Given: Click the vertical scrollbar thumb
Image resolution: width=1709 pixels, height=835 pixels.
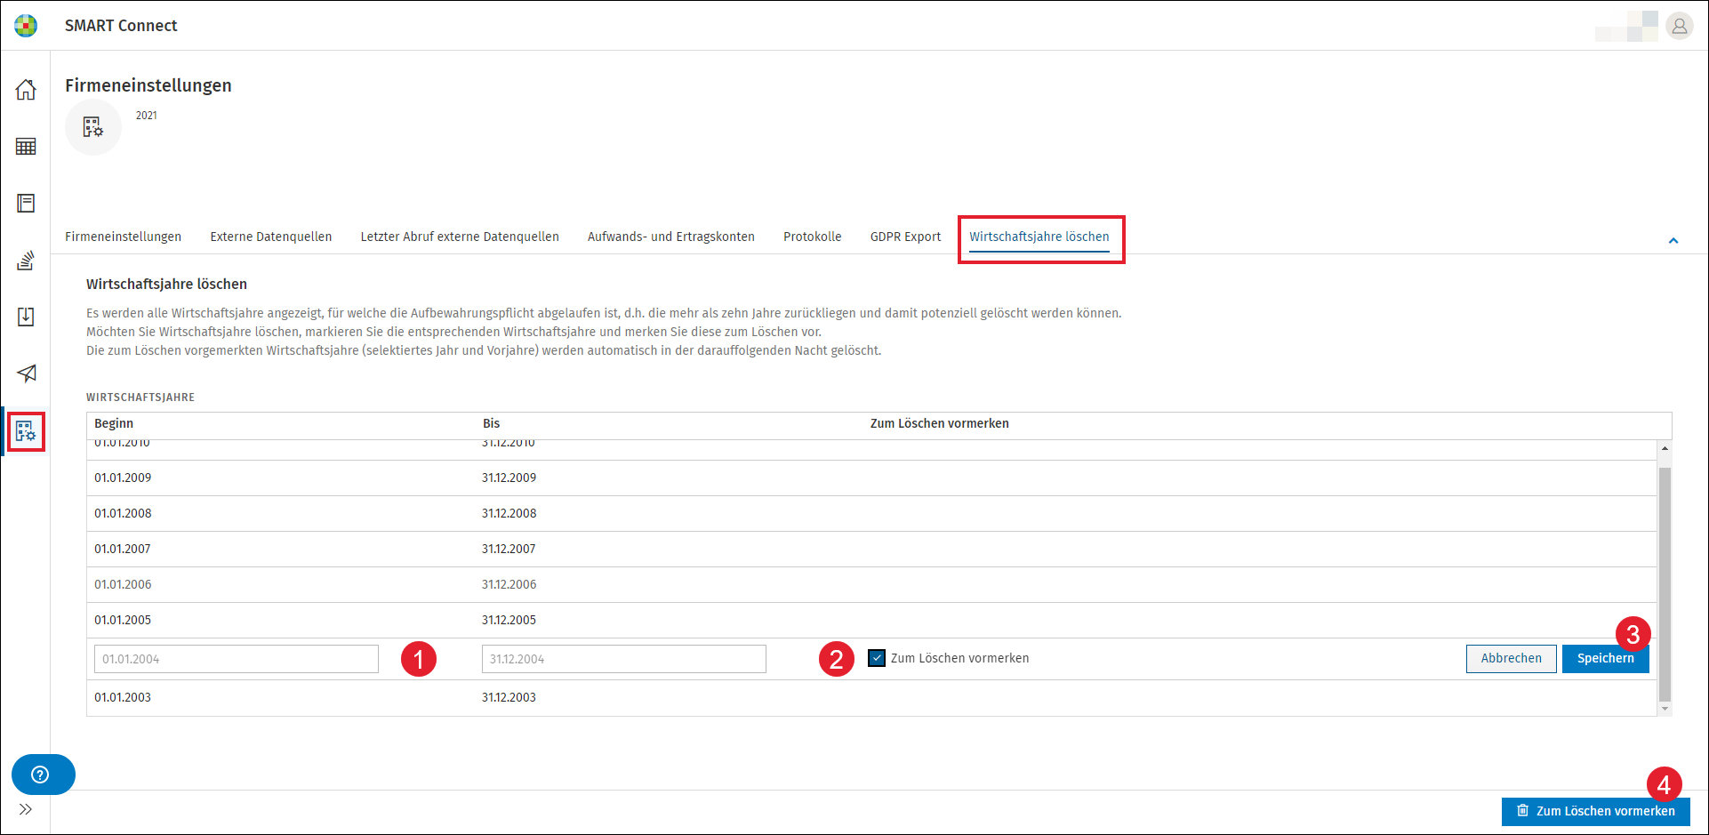Looking at the screenshot, I should (1665, 584).
